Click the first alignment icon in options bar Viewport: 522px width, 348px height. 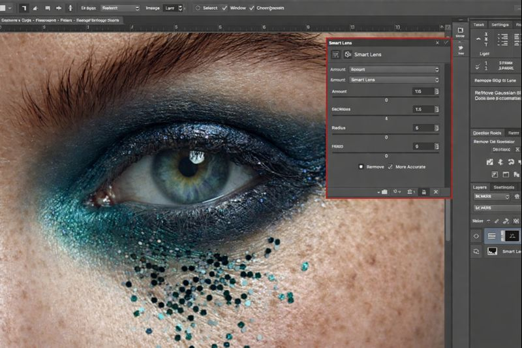pos(24,8)
